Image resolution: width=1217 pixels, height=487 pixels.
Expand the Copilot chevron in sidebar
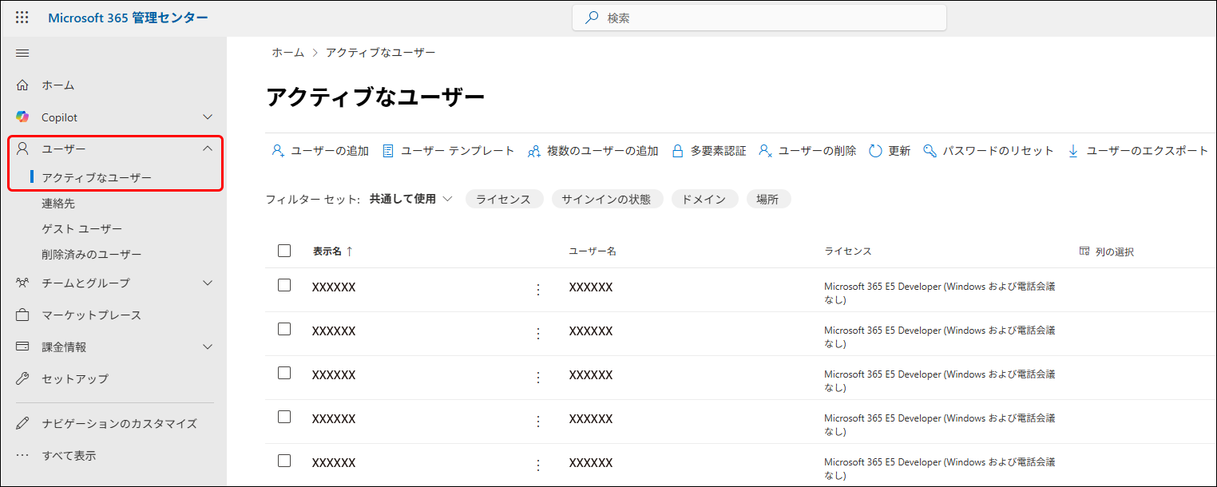208,117
